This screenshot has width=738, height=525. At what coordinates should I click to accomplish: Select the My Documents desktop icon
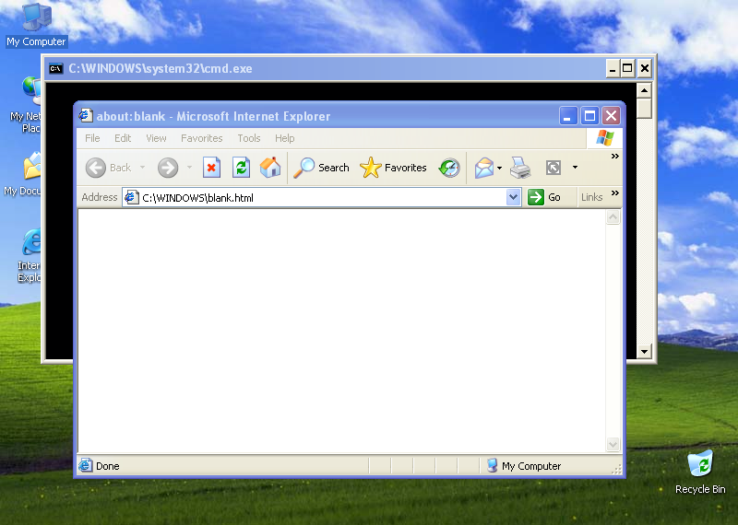pos(22,174)
